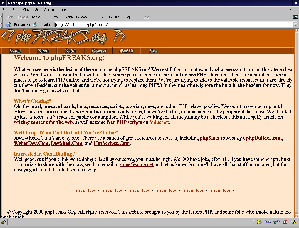Open the HotScripts.Com link
The width and height of the screenshot is (299, 228).
pos(112,143)
